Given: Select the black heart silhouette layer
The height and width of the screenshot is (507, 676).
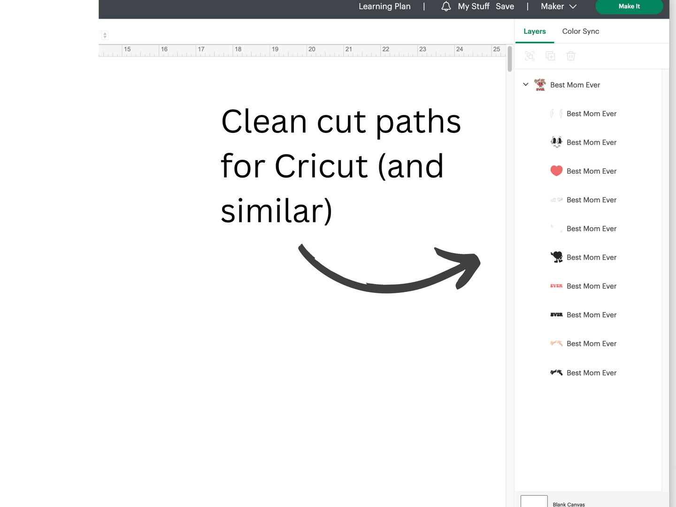Looking at the screenshot, I should pos(556,257).
